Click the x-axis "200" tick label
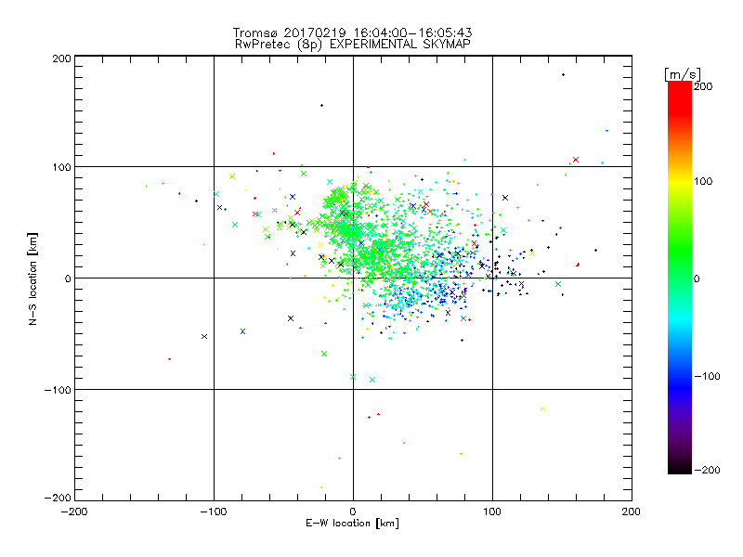The height and width of the screenshot is (557, 743). 632,512
